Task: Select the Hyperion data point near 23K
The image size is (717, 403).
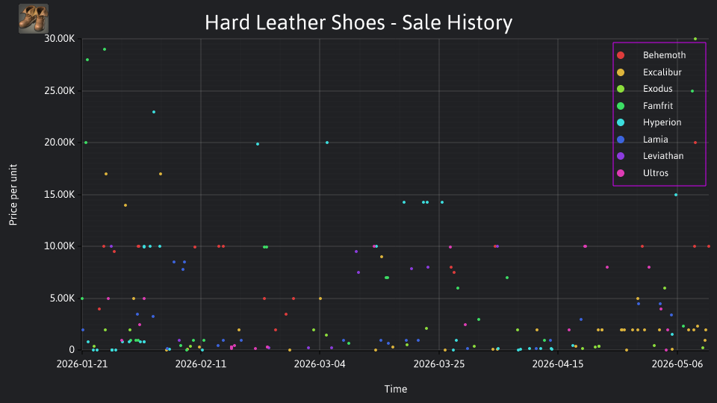Action: (154, 112)
